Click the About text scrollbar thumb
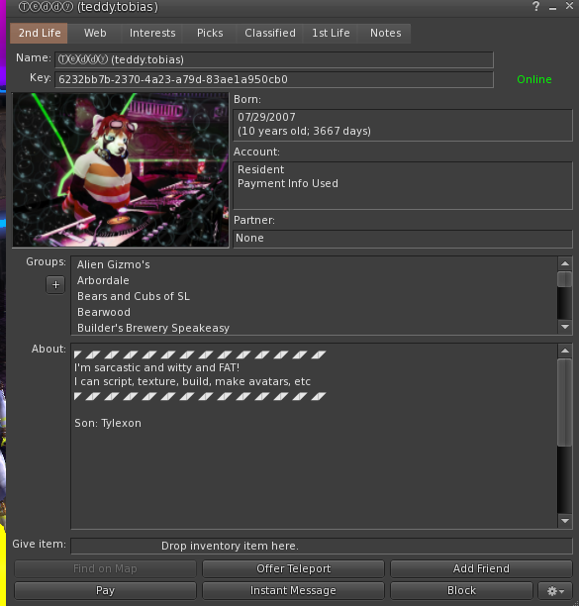 pyautogui.click(x=565, y=402)
